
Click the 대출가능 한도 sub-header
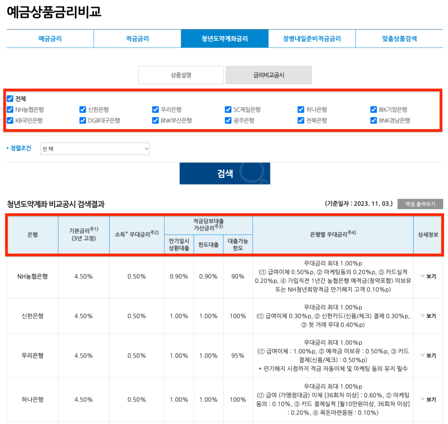(x=238, y=244)
